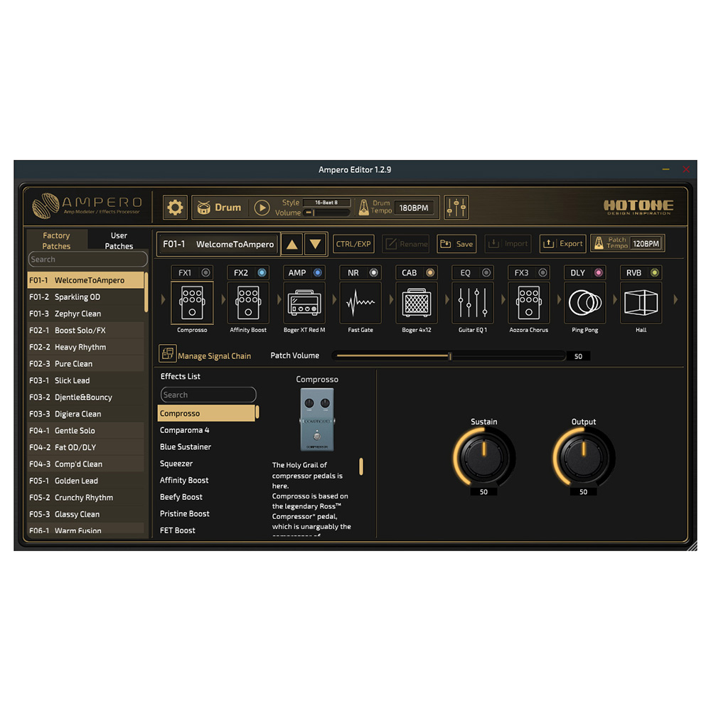The image size is (711, 711).
Task: Select the Guitar EQ 1 module icon
Action: point(473,303)
